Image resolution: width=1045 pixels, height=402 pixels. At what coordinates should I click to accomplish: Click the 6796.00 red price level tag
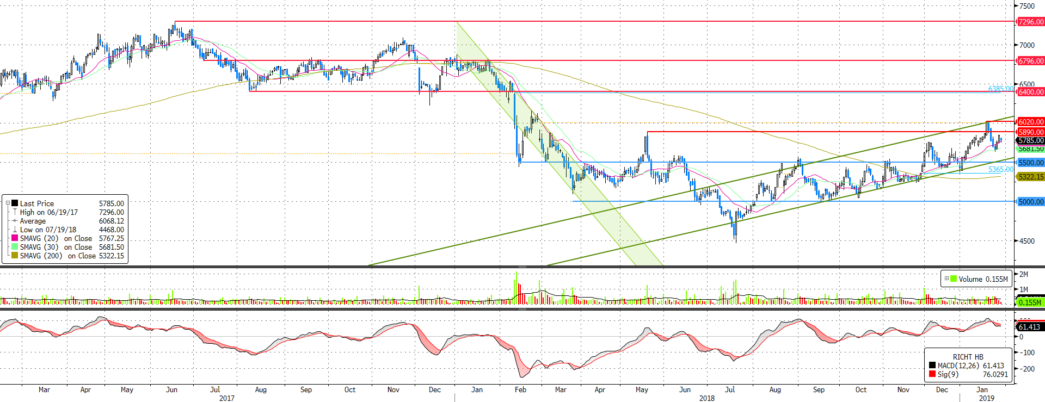click(x=1030, y=61)
